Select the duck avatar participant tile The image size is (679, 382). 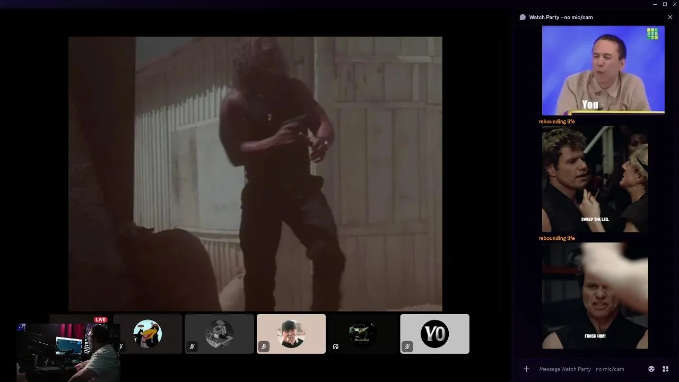(x=147, y=334)
